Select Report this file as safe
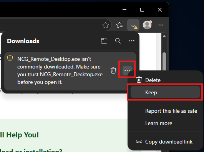This screenshot has height=152, width=204. [165, 111]
